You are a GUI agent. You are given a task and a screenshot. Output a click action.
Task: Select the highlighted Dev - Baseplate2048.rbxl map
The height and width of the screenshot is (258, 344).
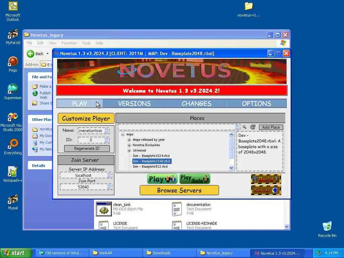(x=152, y=161)
